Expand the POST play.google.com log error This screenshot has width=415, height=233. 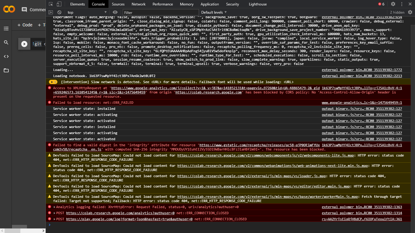click(x=54, y=219)
